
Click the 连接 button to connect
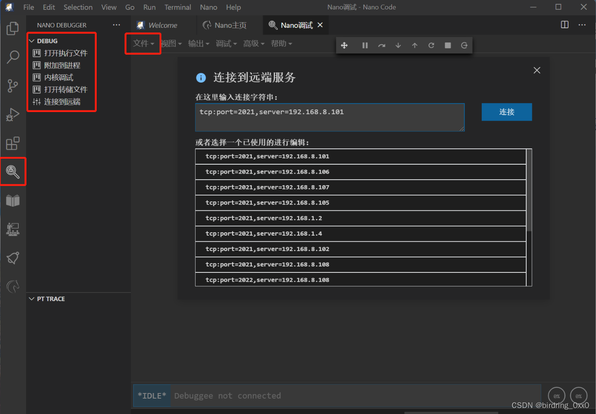pos(507,112)
